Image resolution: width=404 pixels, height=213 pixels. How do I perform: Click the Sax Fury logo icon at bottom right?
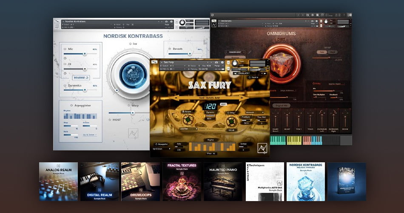(x=262, y=148)
